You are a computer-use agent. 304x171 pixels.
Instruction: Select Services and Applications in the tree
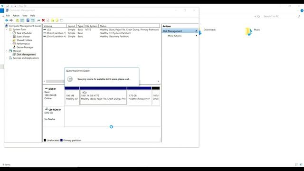(26, 58)
